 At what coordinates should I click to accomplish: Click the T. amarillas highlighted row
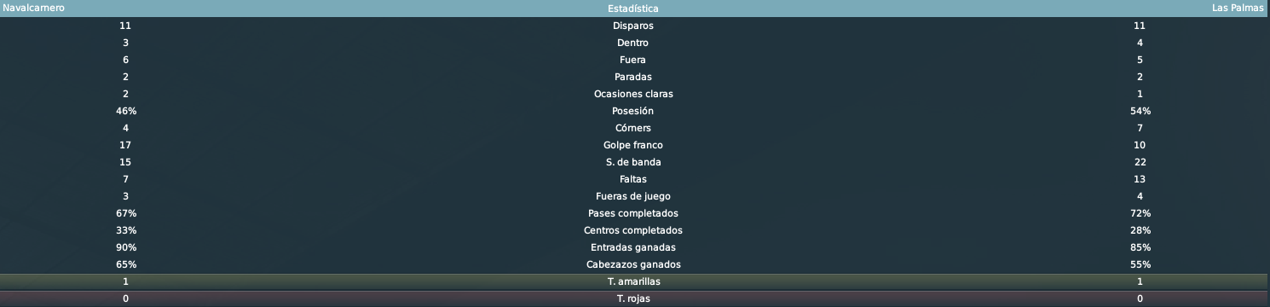[635, 281]
